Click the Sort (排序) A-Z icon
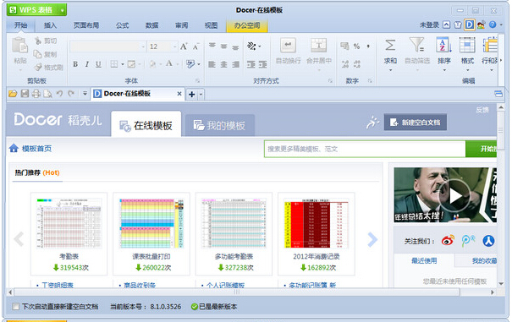 [443, 45]
